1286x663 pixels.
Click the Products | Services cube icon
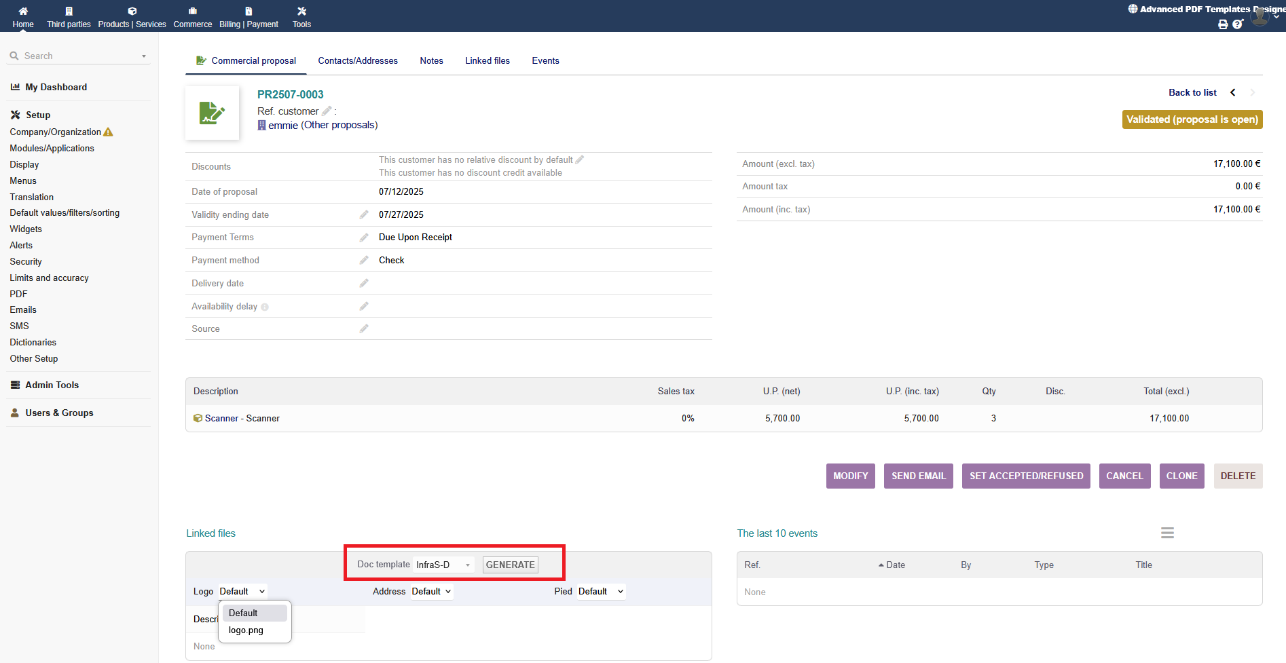132,11
